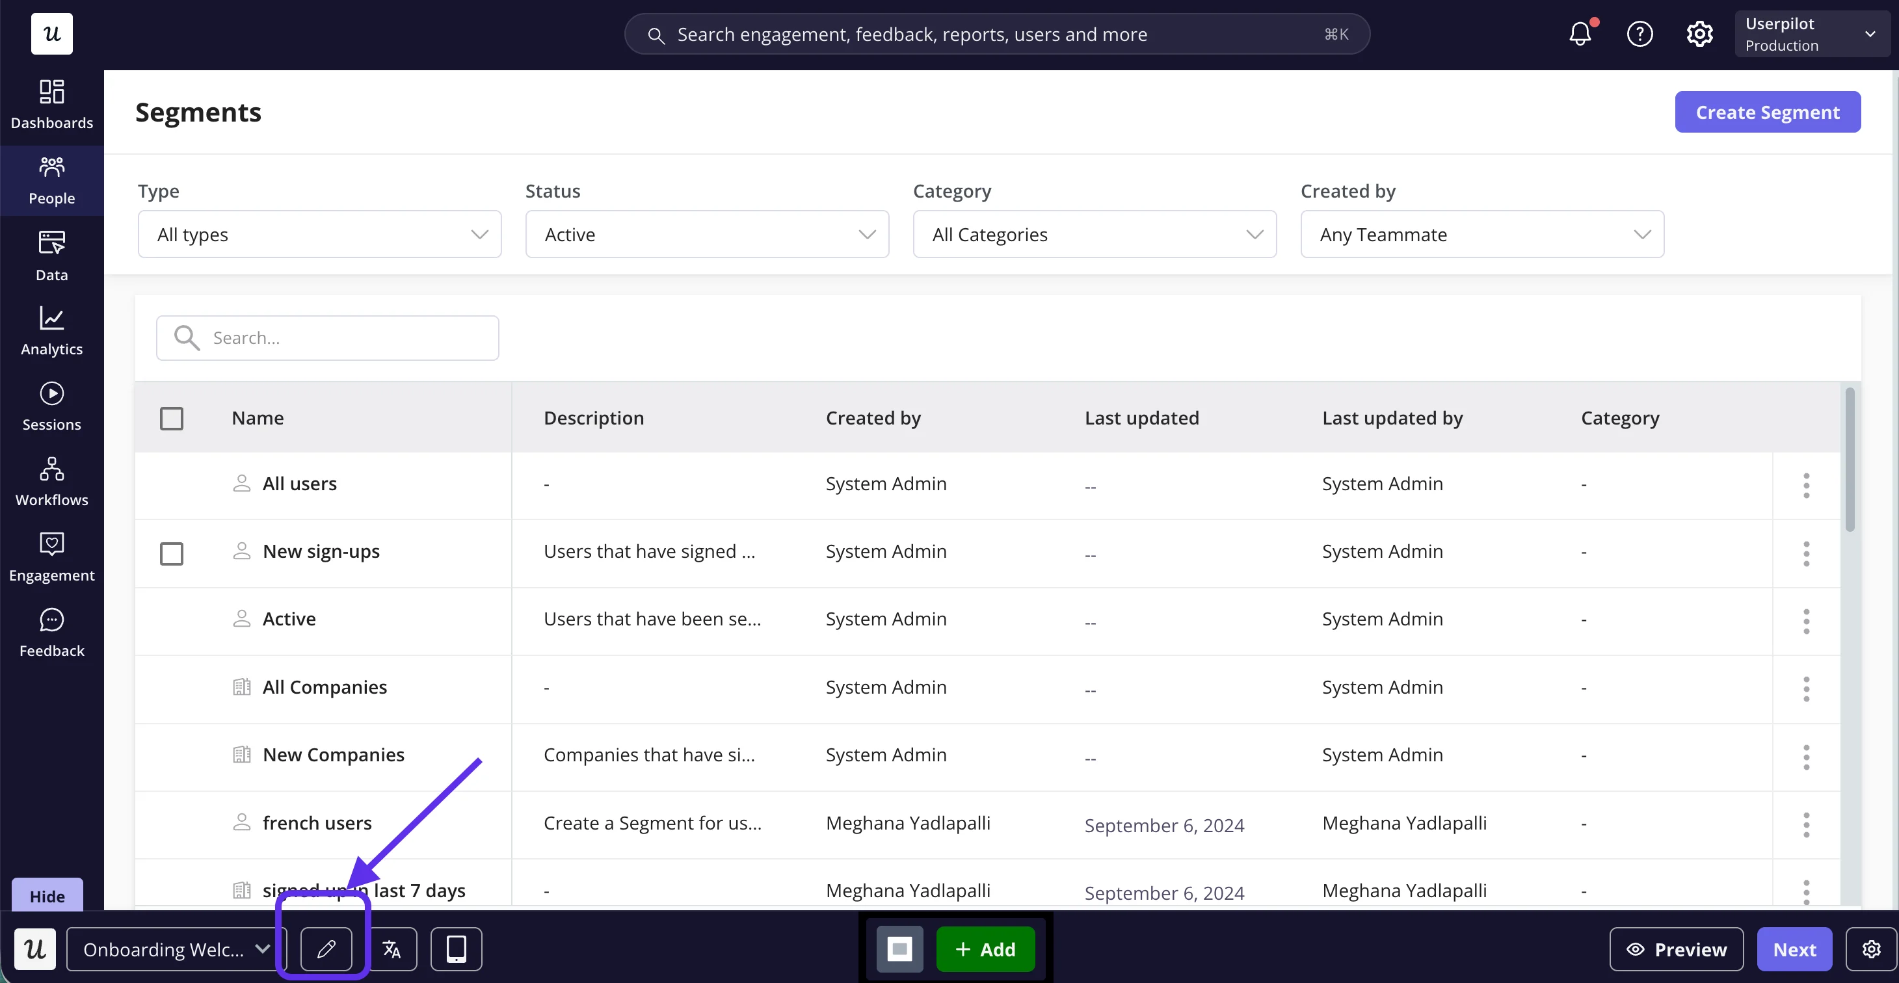
Task: Focus the segments Search field
Action: pos(327,337)
